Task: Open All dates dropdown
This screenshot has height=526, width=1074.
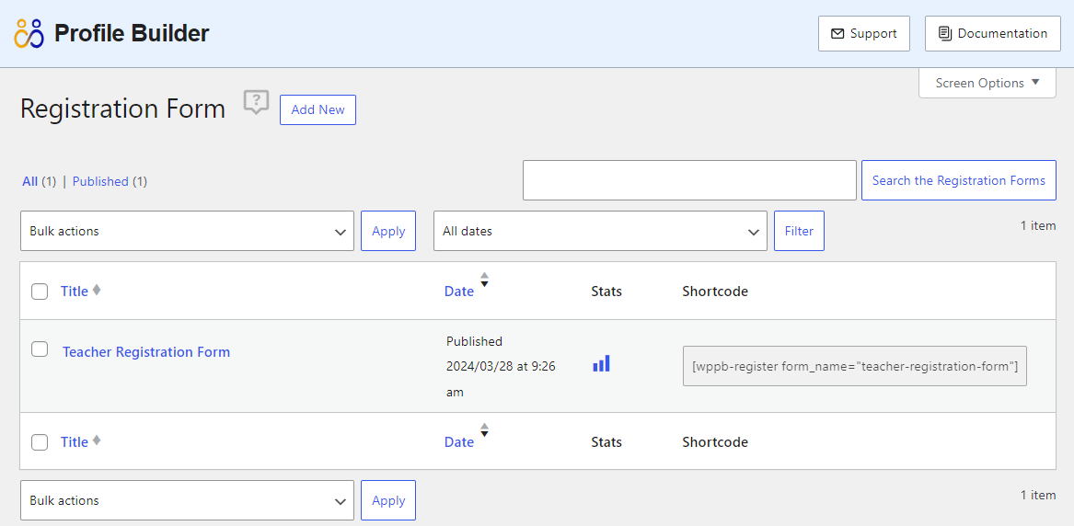Action: point(600,231)
